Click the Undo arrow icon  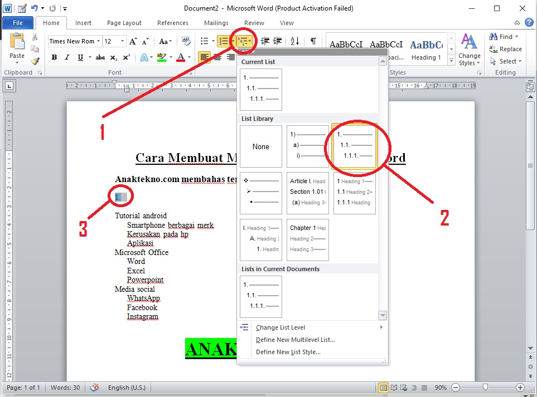pos(34,8)
